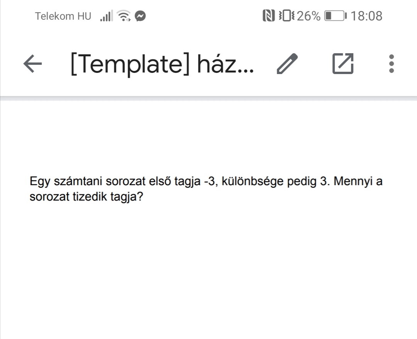417x339 pixels.
Task: Tap the battery level icon
Action: pos(335,16)
